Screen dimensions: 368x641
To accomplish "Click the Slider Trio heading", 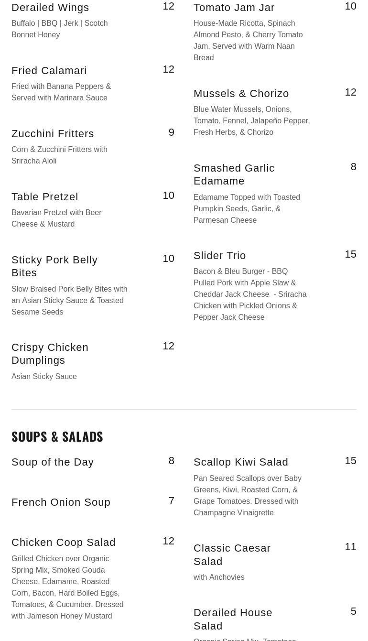I will click(220, 256).
